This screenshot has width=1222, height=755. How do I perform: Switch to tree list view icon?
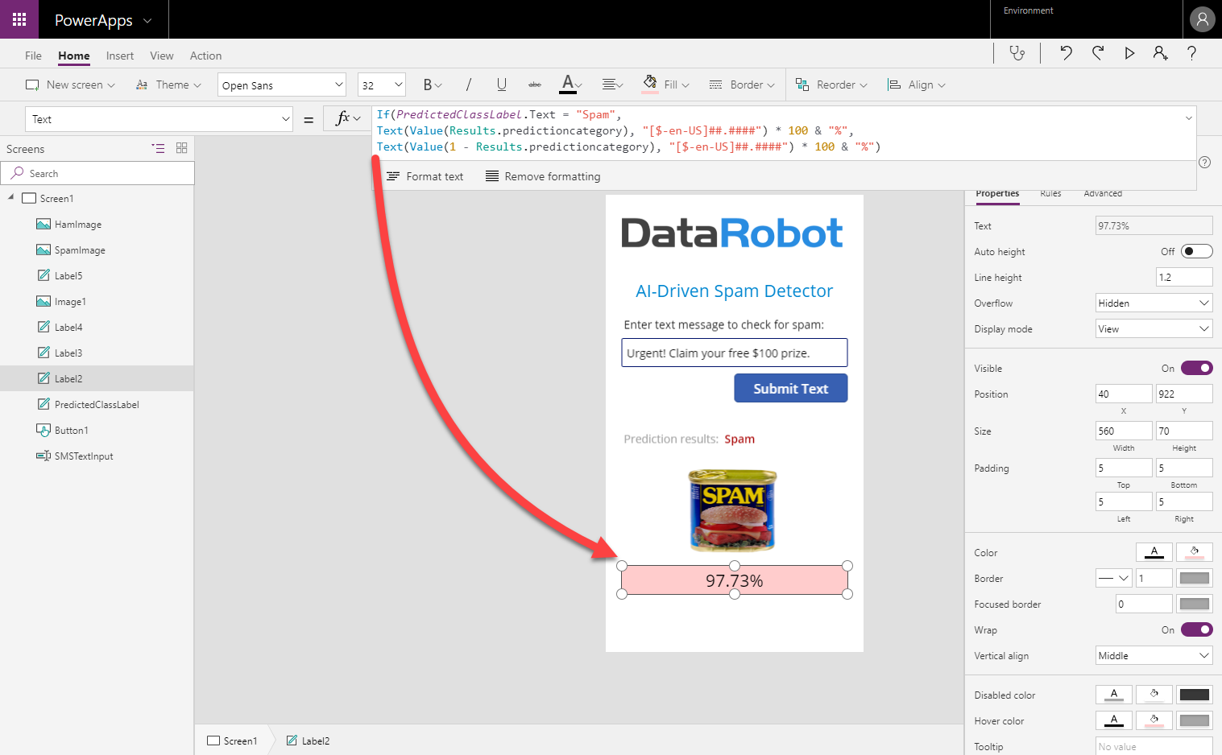pos(158,148)
